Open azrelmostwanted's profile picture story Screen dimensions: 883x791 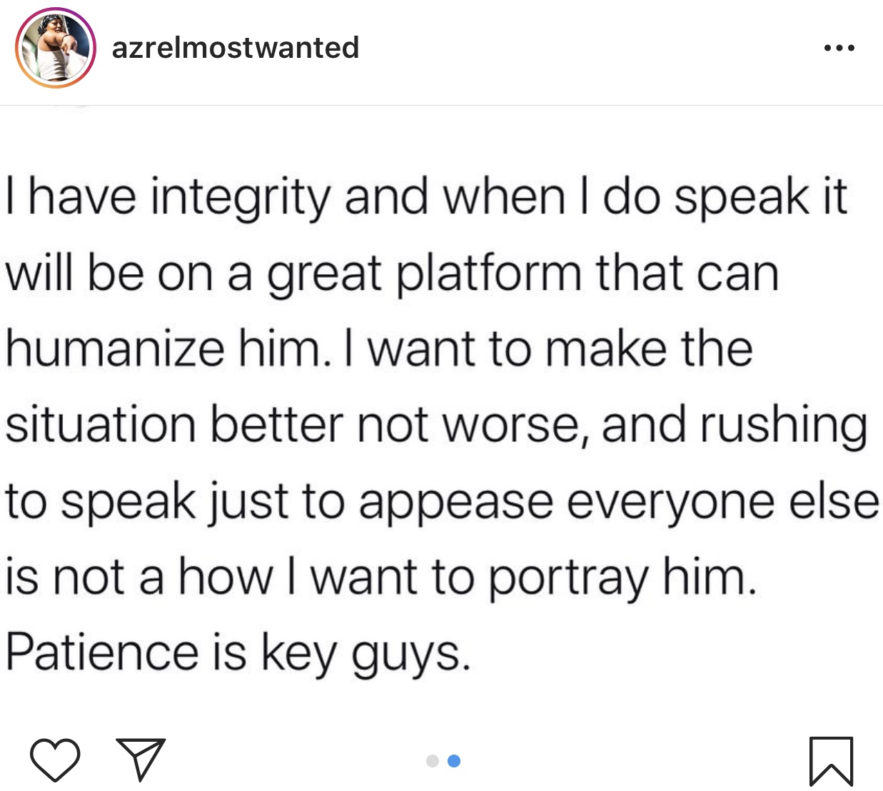tap(56, 49)
